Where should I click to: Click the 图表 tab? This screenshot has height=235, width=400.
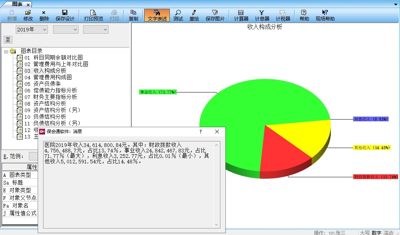pyautogui.click(x=17, y=4)
